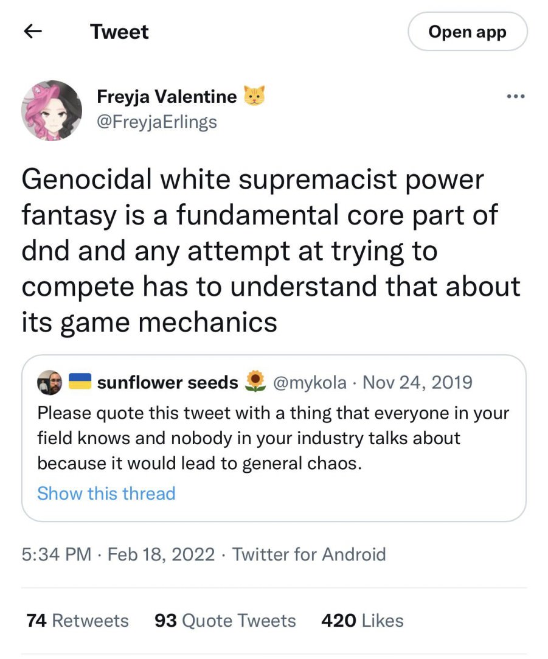View the 420 Likes list

coord(362,621)
